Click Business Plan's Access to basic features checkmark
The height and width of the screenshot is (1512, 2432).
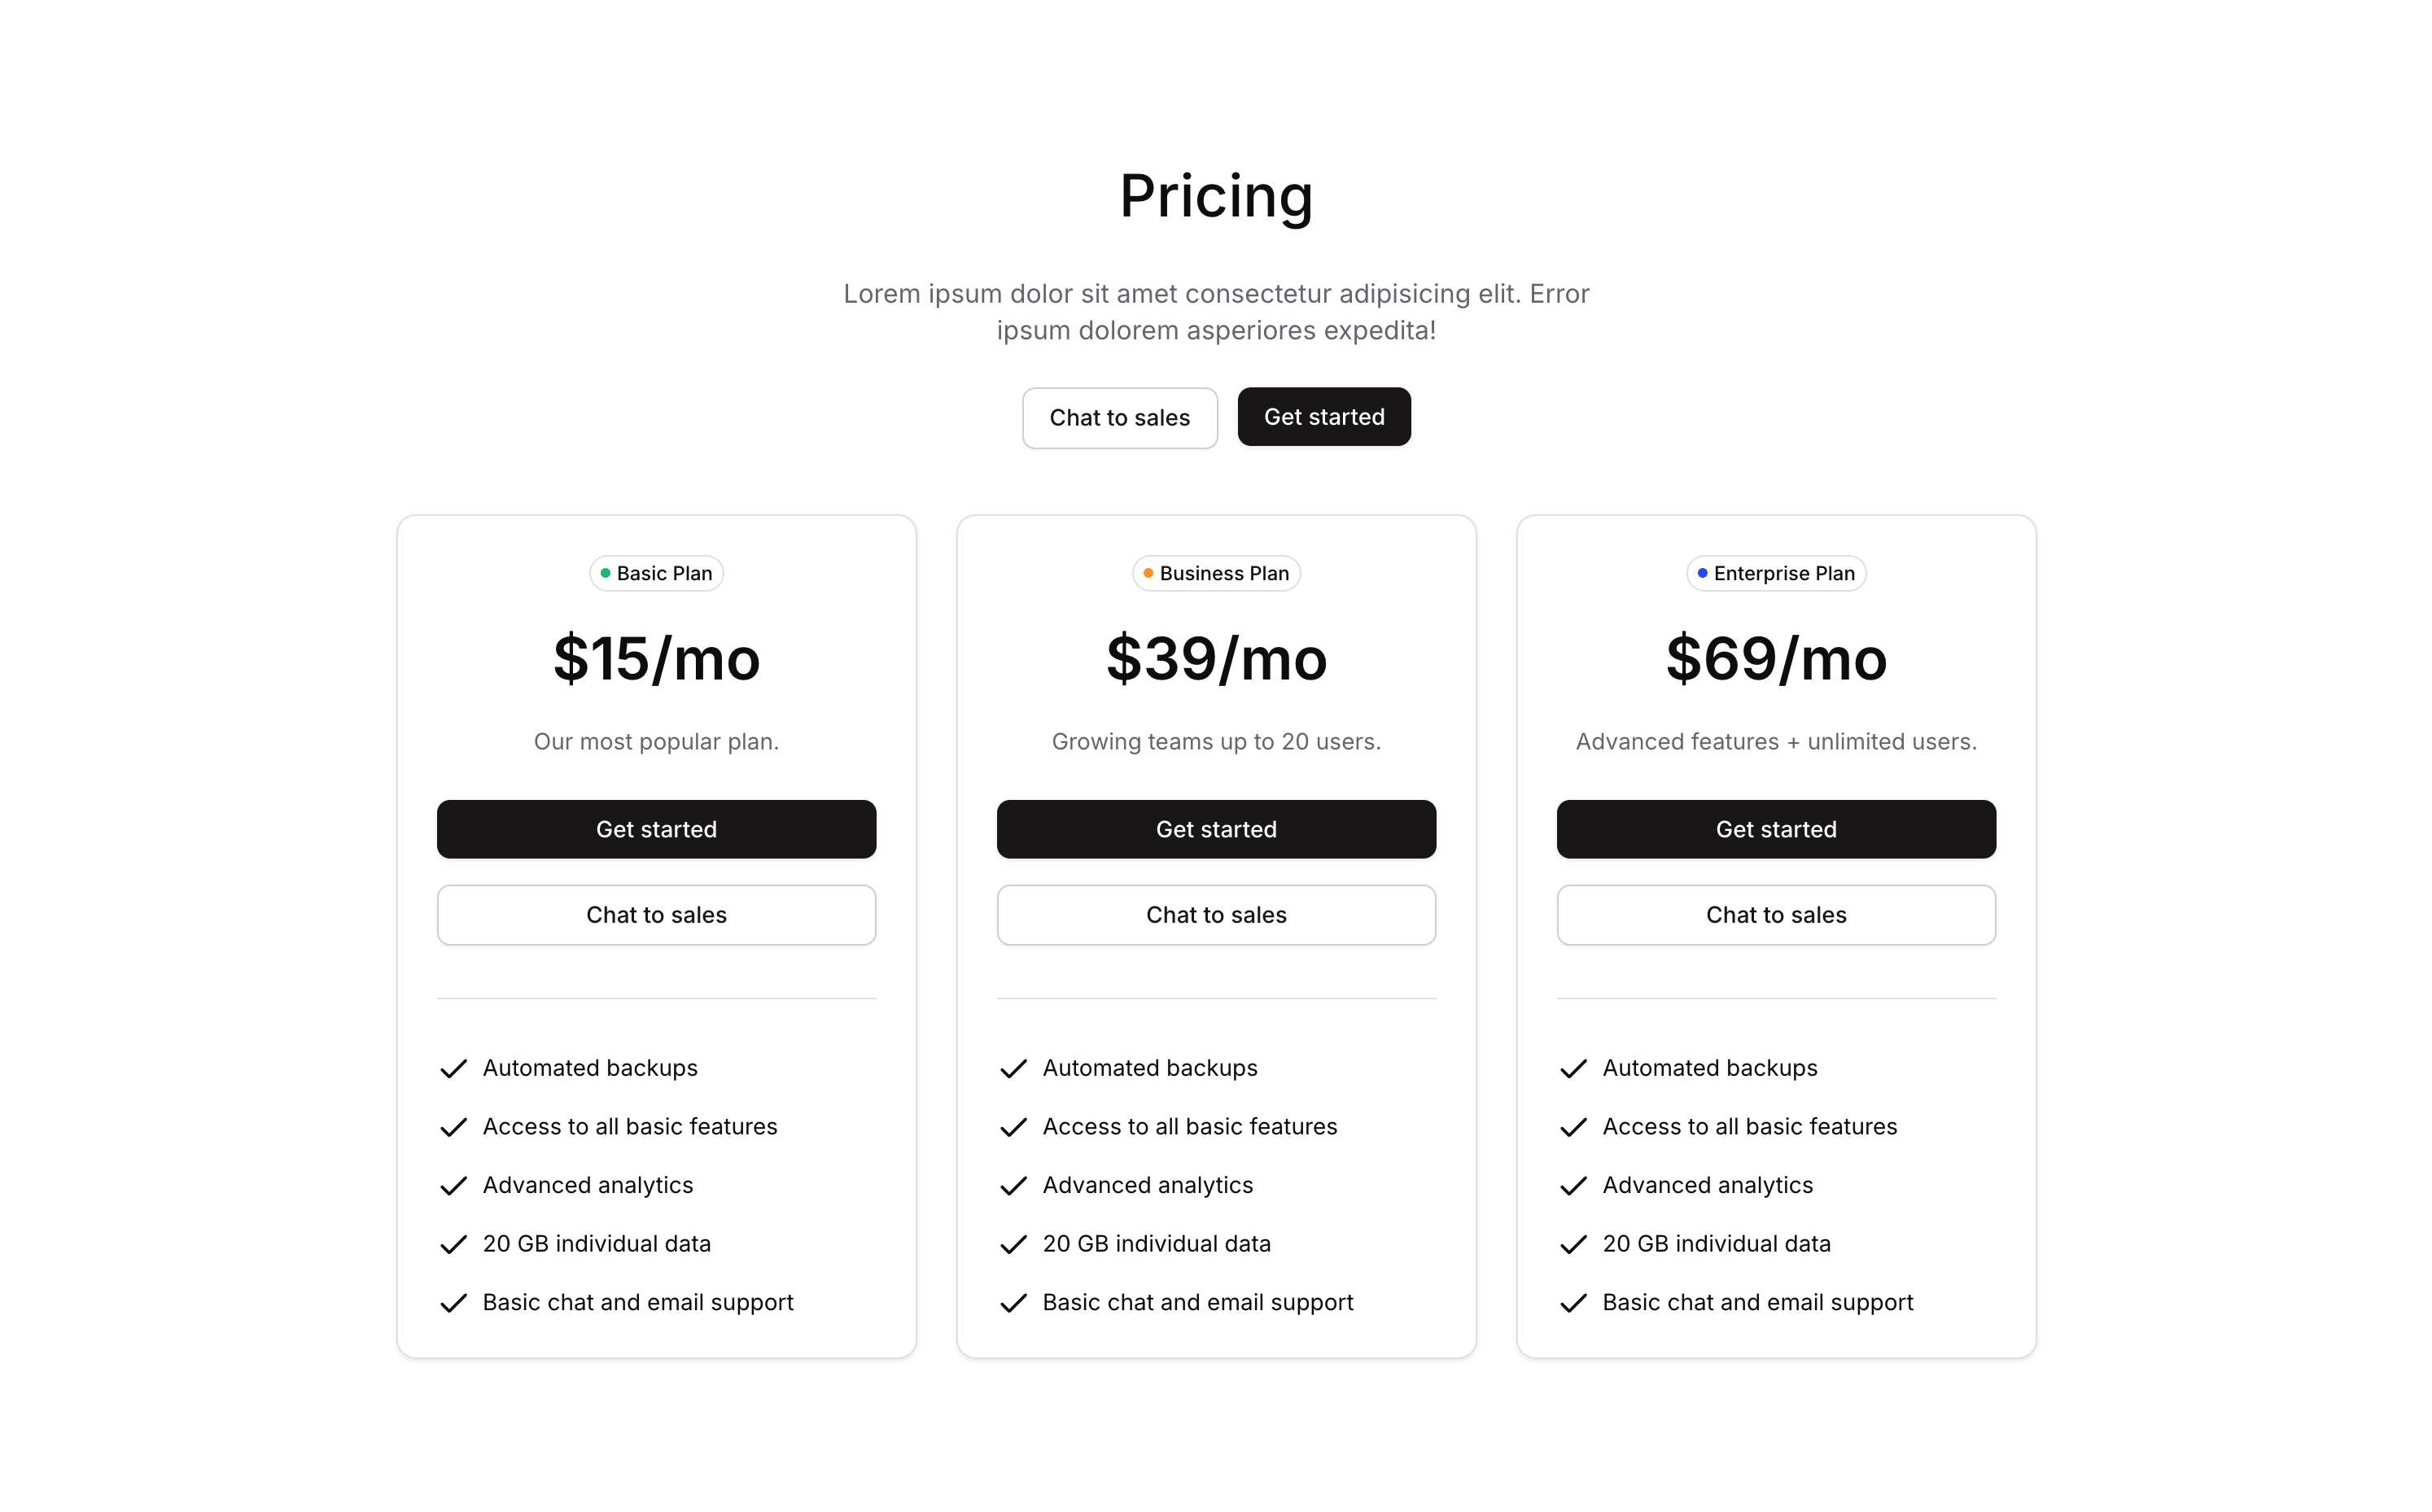point(1013,1127)
